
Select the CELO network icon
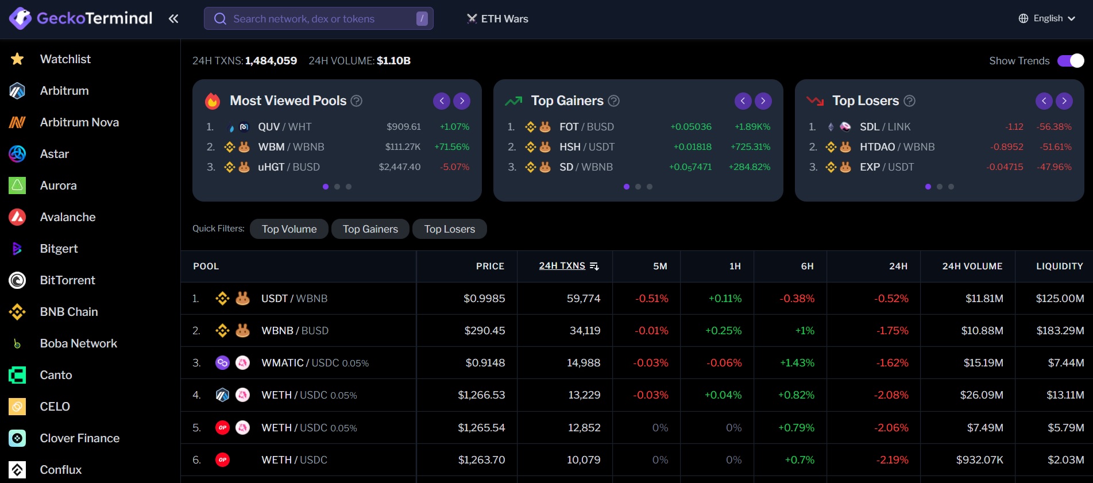[x=17, y=407]
